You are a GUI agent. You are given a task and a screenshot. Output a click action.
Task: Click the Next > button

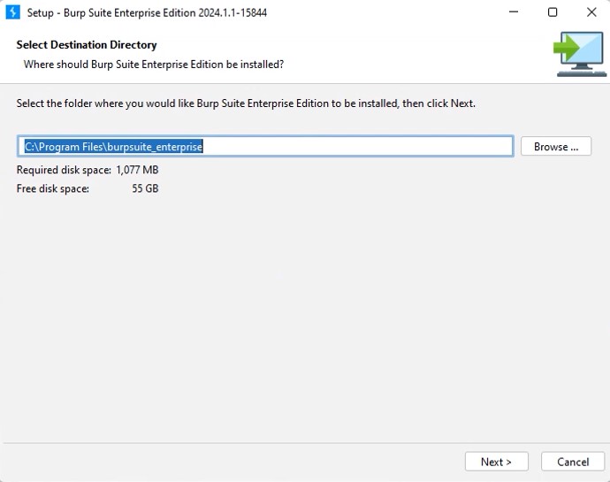click(497, 462)
